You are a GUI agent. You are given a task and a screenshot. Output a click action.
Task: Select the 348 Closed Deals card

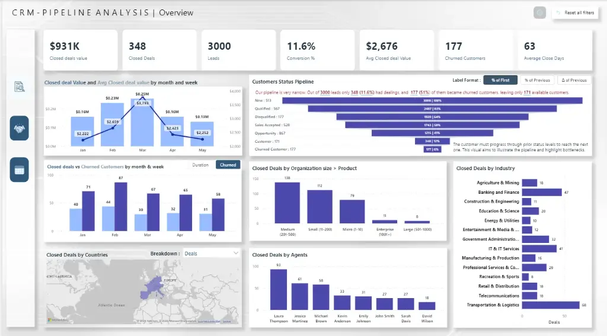click(159, 50)
